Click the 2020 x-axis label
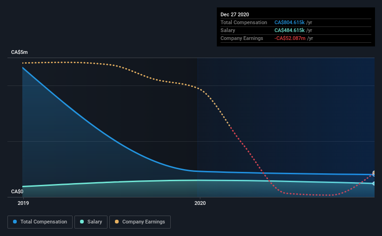The image size is (382, 236). [200, 203]
